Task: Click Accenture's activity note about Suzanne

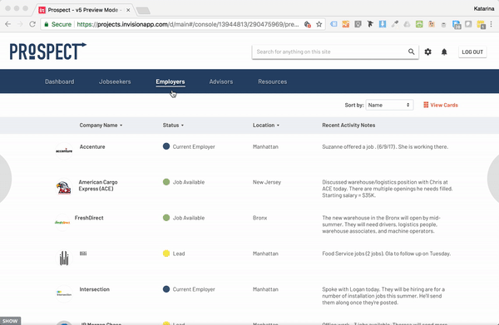Action: coord(385,146)
